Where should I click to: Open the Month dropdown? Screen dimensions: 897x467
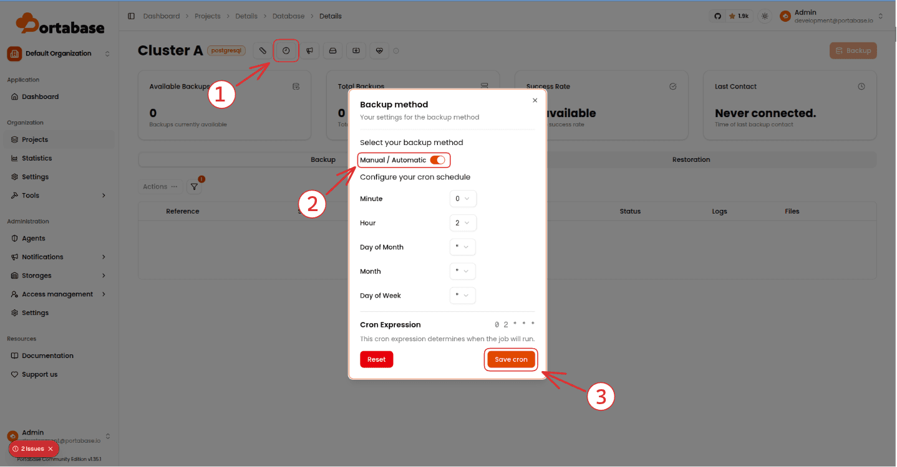(x=463, y=271)
